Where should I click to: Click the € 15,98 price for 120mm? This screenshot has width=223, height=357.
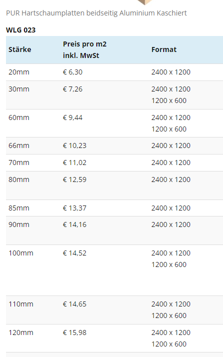pyautogui.click(x=75, y=332)
